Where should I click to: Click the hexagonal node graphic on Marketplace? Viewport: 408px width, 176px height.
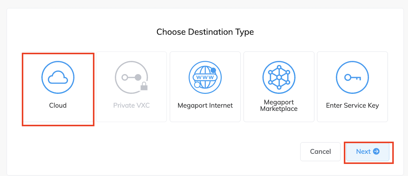pyautogui.click(x=279, y=77)
